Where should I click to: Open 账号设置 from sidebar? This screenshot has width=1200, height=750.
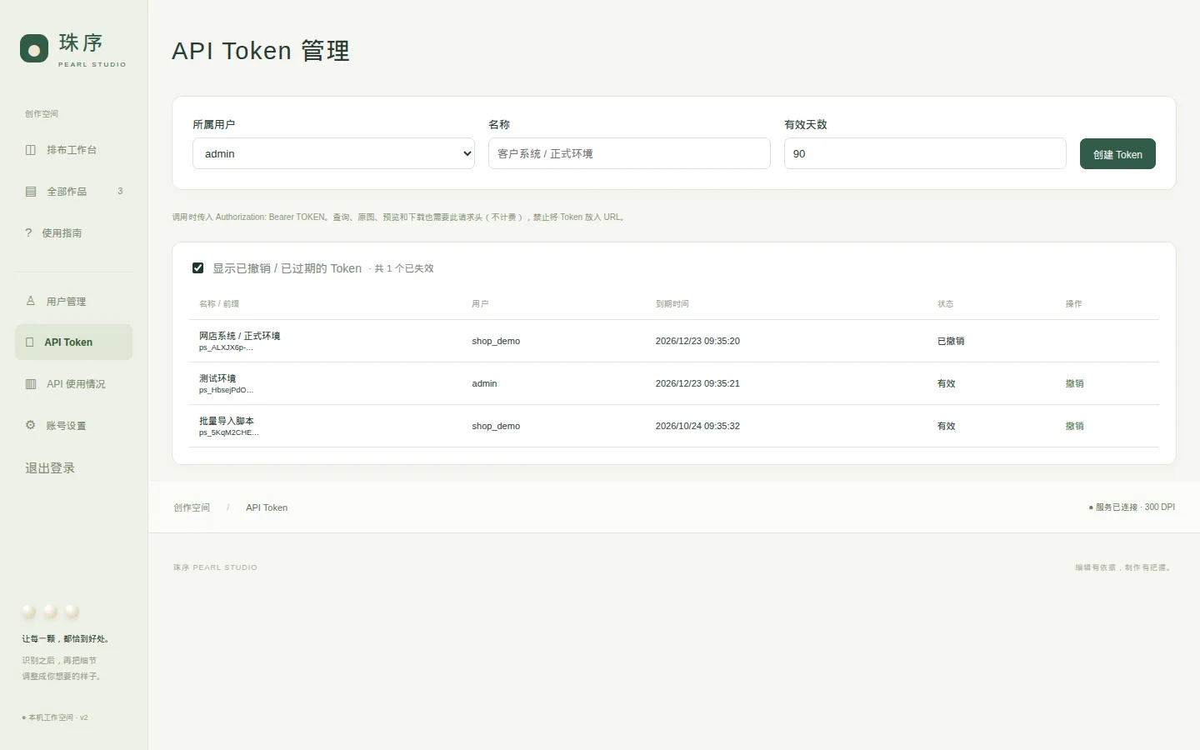pos(73,426)
